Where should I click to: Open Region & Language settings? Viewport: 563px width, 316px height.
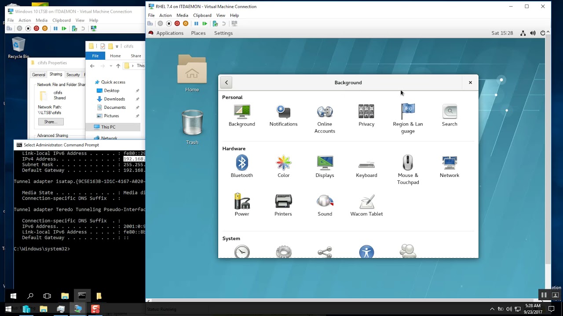408,119
